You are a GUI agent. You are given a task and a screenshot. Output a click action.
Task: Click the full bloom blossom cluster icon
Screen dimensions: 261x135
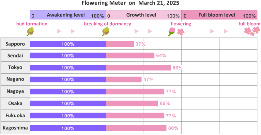tap(253, 31)
